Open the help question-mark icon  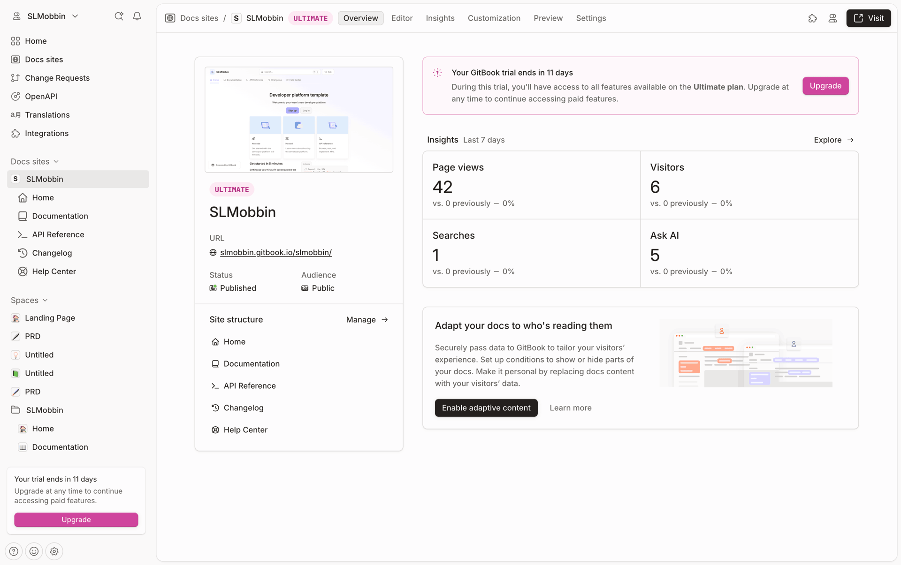(14, 551)
